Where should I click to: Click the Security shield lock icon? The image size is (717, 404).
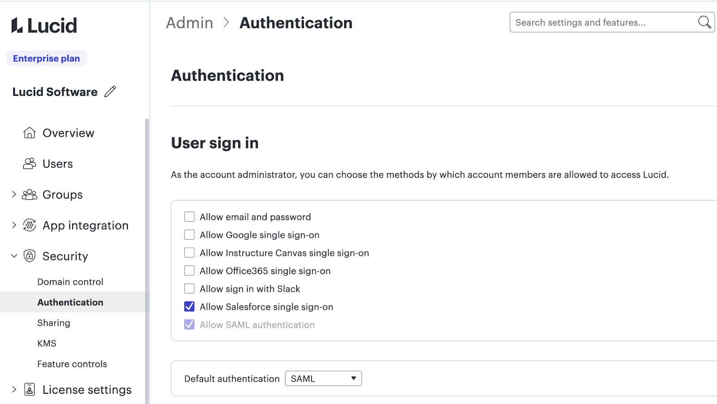tap(30, 256)
